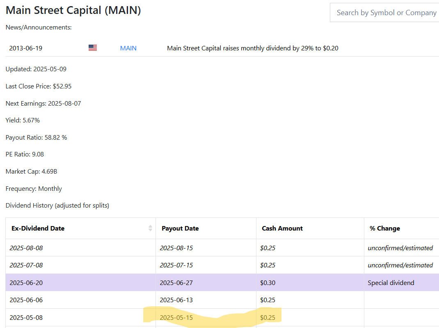Click the Ex-Dividend Date column header
This screenshot has width=439, height=328.
click(x=81, y=228)
